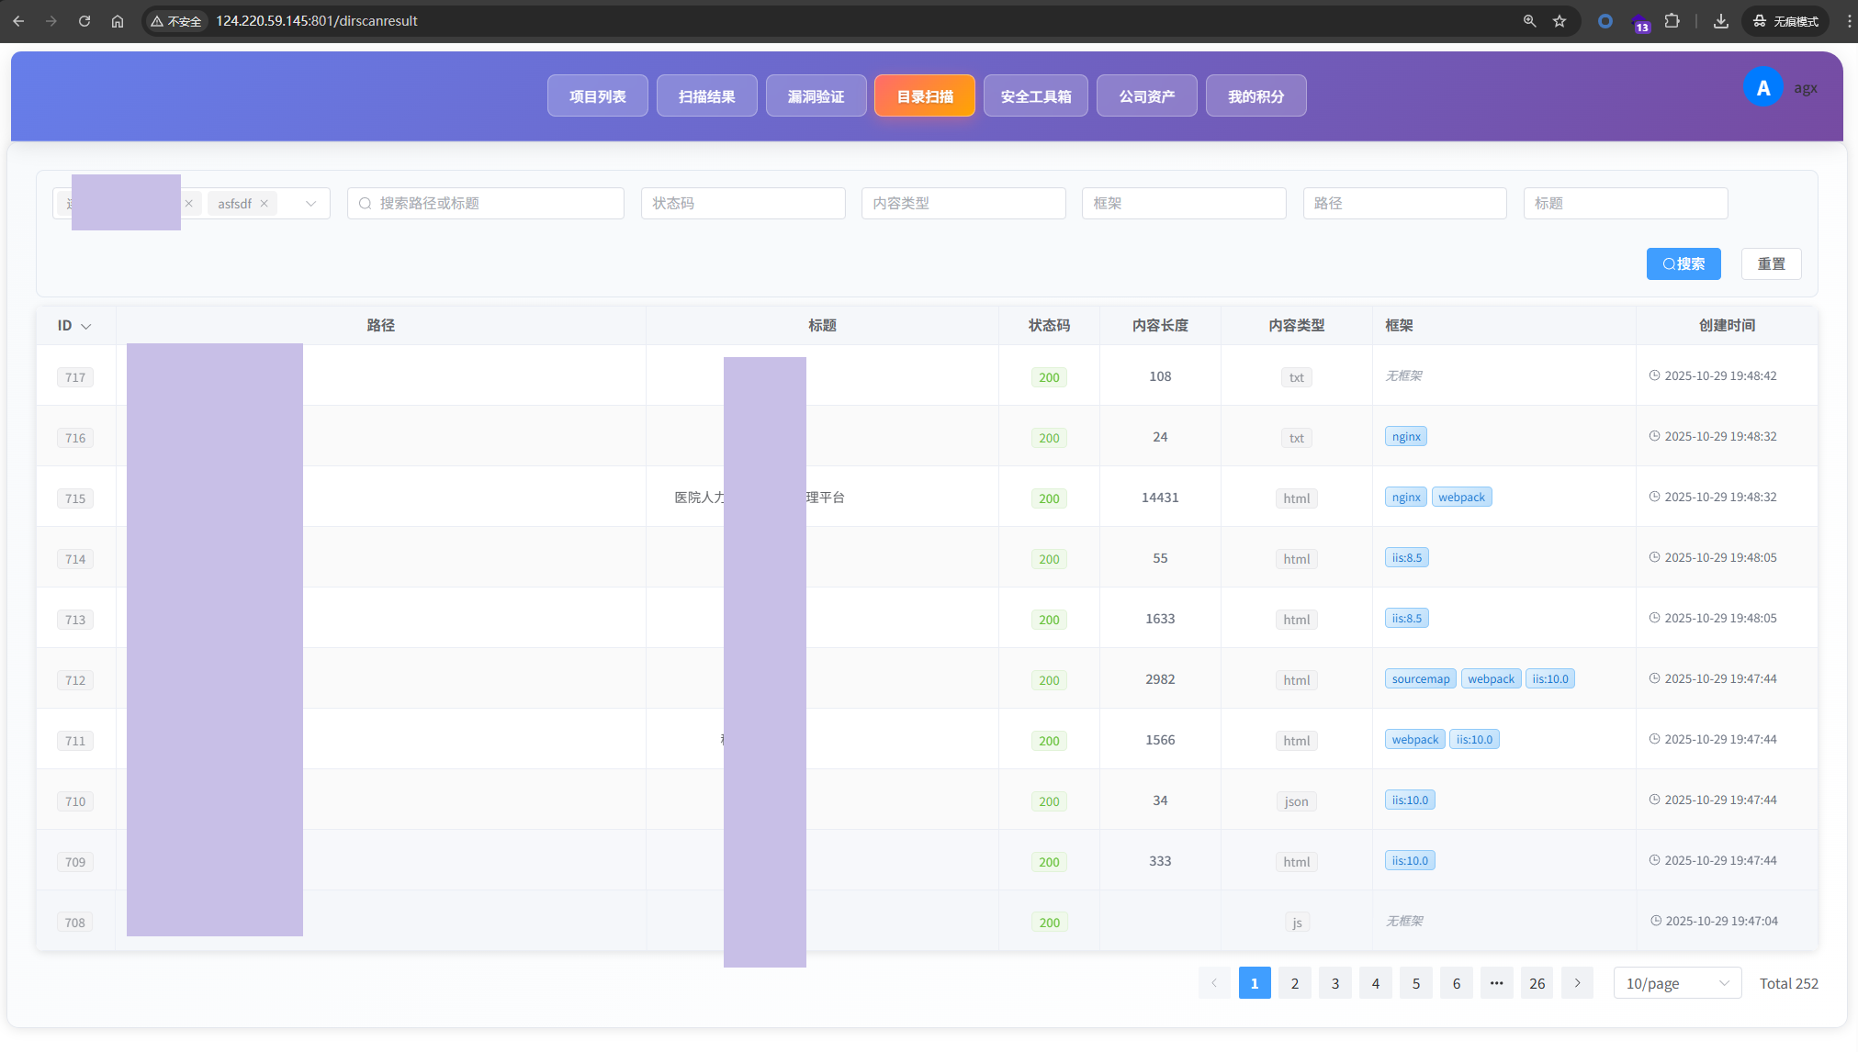Click the user avatar A
The image size is (1858, 1052).
[1762, 88]
